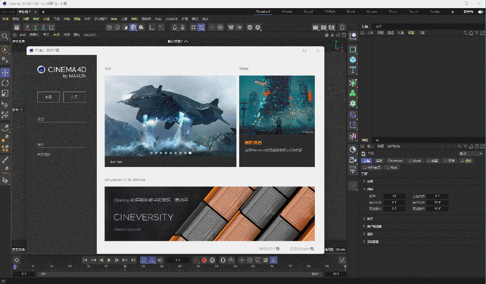Click the frames per second field showing 30

[x=394, y=196]
